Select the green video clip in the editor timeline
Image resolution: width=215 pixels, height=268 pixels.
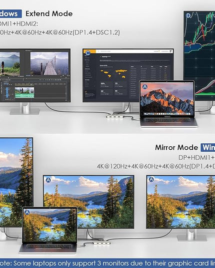pyautogui.click(x=24, y=92)
